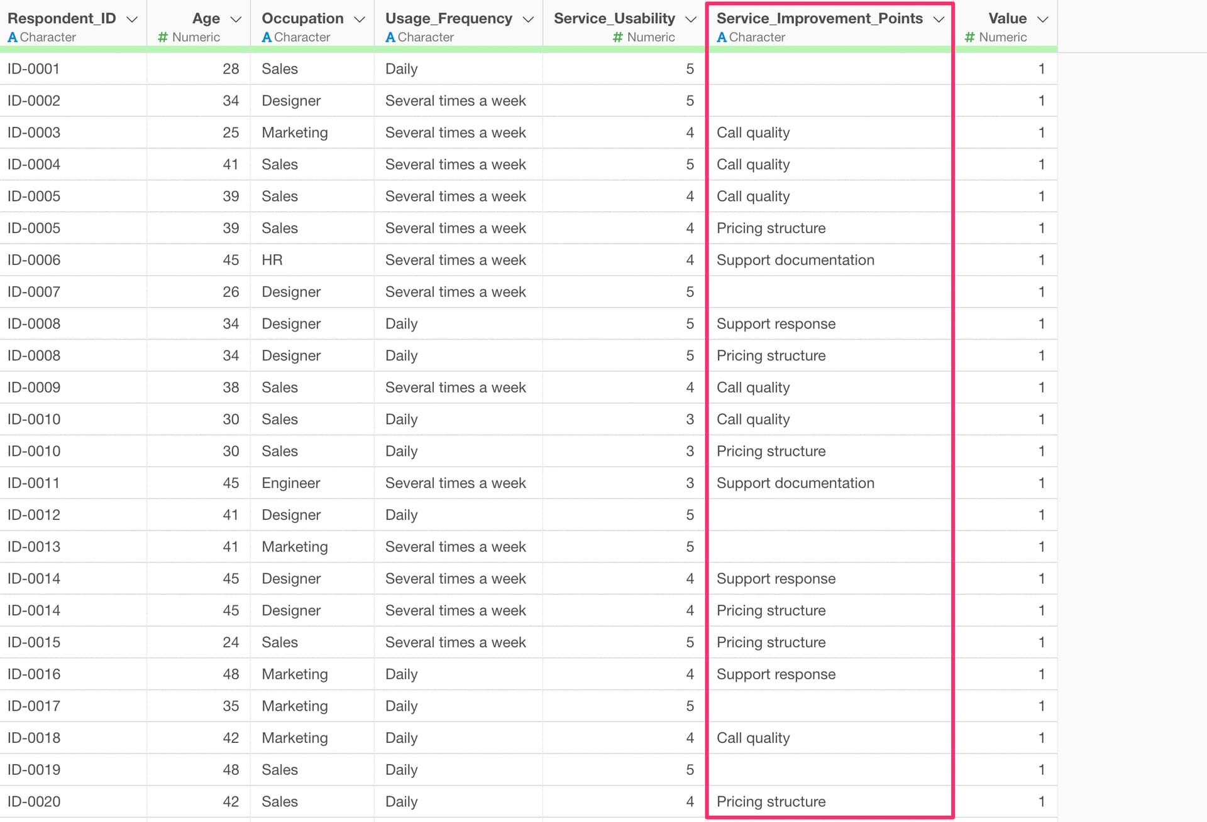Click Numeric hash icon under Age
The image size is (1207, 822).
[163, 38]
